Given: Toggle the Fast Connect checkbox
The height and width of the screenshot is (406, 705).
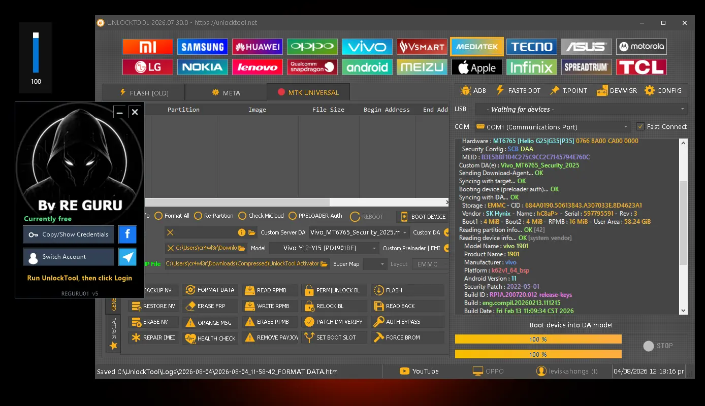Looking at the screenshot, I should pyautogui.click(x=640, y=126).
